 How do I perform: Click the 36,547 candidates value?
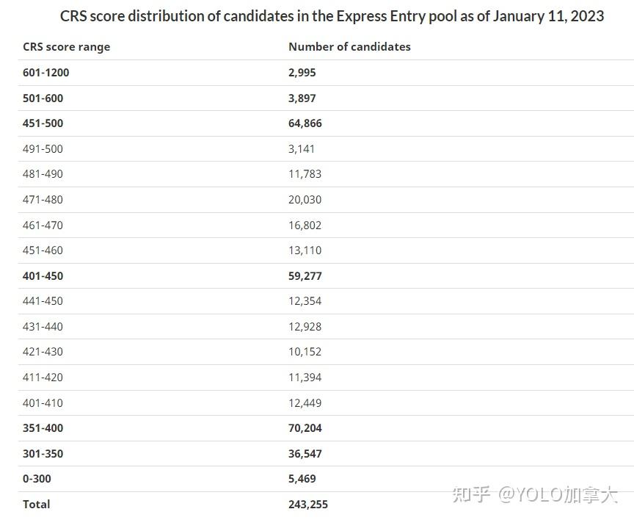pyautogui.click(x=305, y=454)
